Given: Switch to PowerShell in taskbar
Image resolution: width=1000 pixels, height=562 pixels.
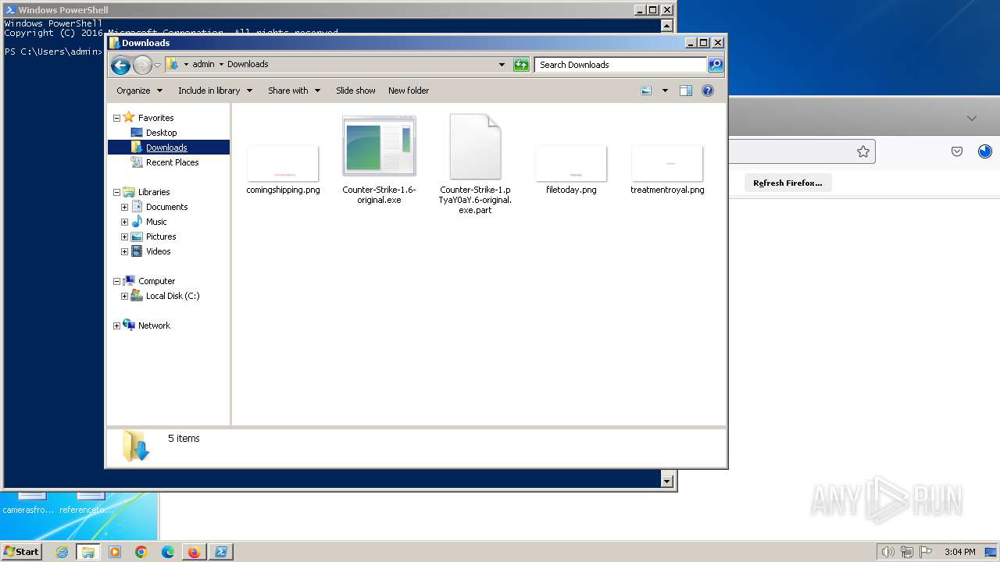Looking at the screenshot, I should (x=221, y=552).
